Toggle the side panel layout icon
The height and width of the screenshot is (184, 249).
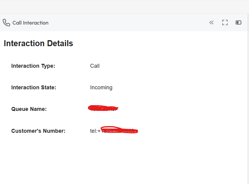pyautogui.click(x=238, y=22)
